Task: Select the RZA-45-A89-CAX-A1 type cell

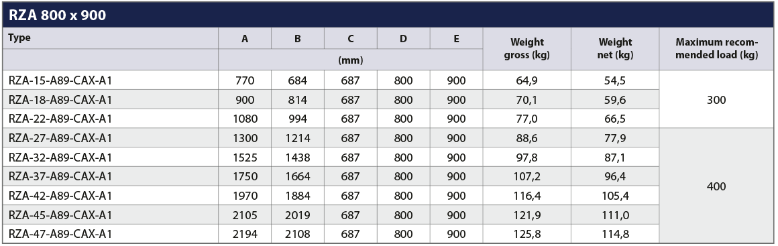Action: pos(60,214)
